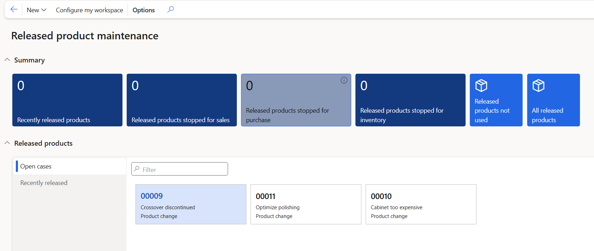Click info icon on stopped for purchase tile
Screen dimensions: 594x251
click(x=344, y=80)
